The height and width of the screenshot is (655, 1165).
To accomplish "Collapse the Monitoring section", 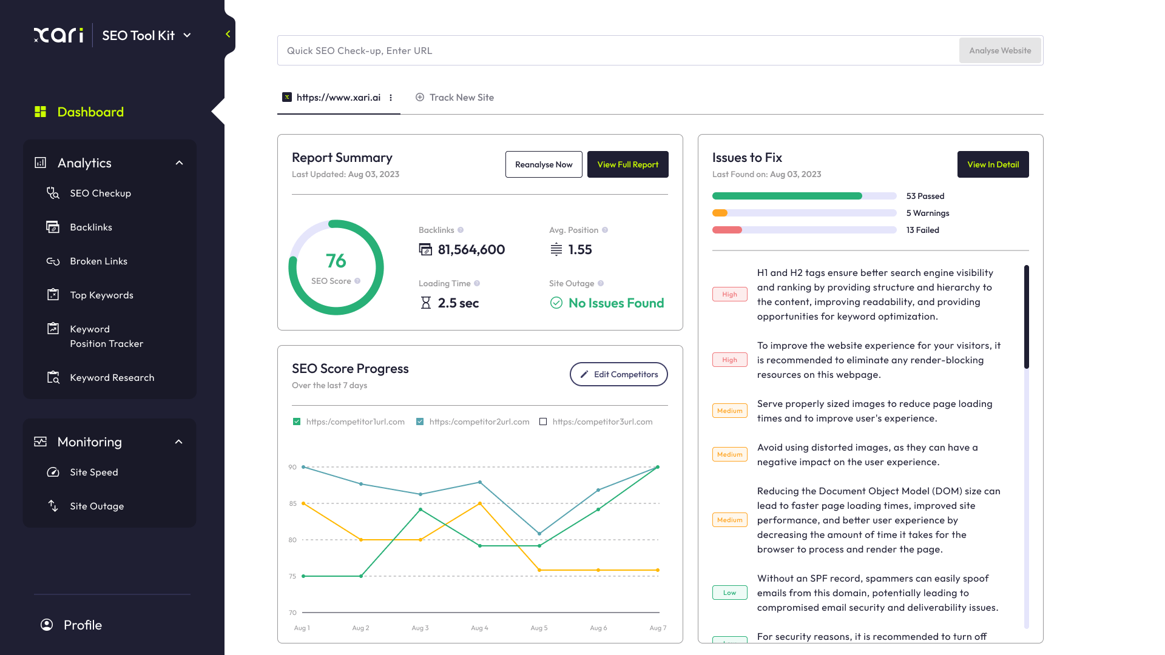I will point(179,442).
